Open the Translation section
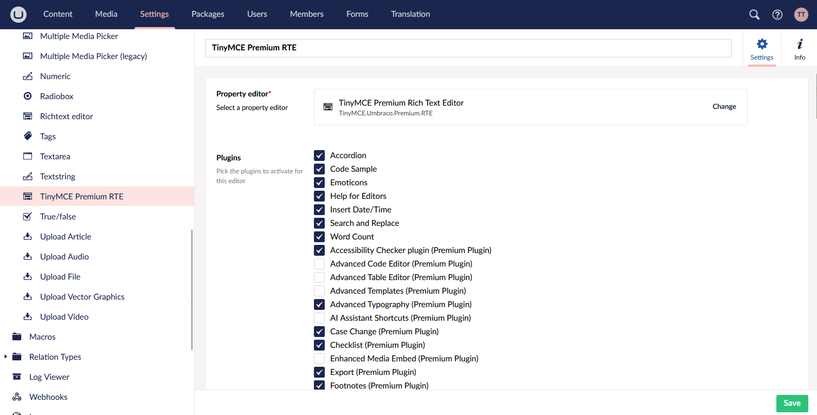 coord(410,14)
